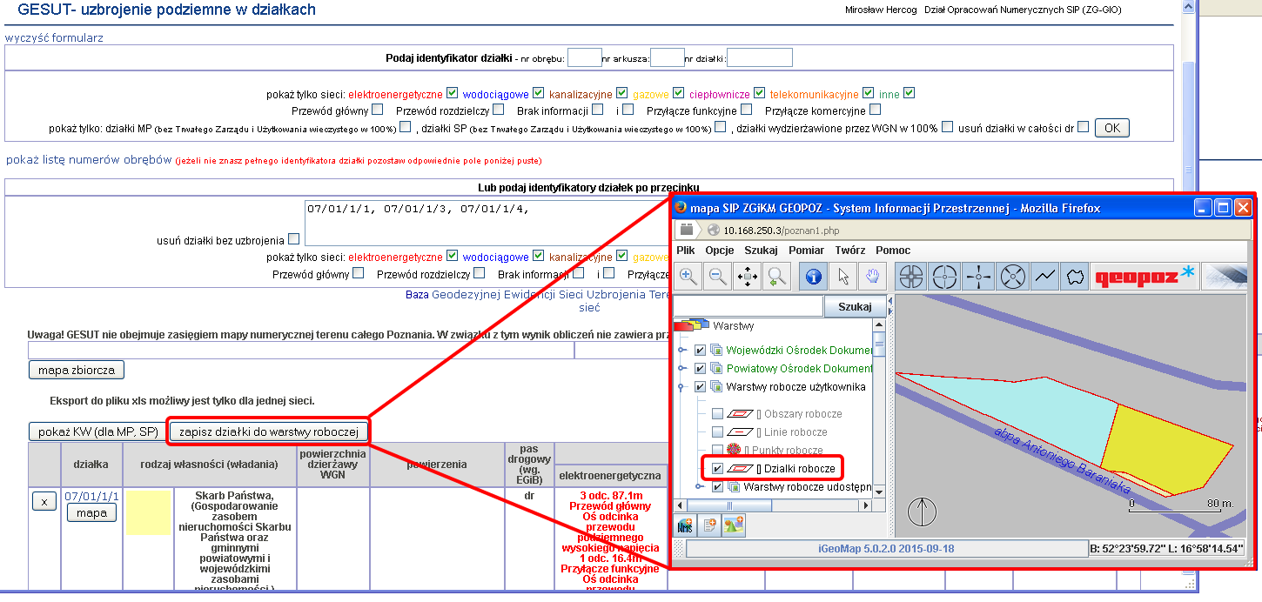Click the zoom in magnifier tool
The image size is (1262, 602).
(x=689, y=277)
